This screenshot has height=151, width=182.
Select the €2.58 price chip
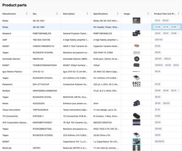[x=158, y=27]
